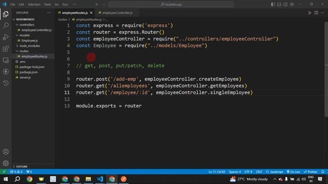Screen dimensions: 328x184
Task: Click Spaces: 4 indentation setting
Action: coord(235,172)
